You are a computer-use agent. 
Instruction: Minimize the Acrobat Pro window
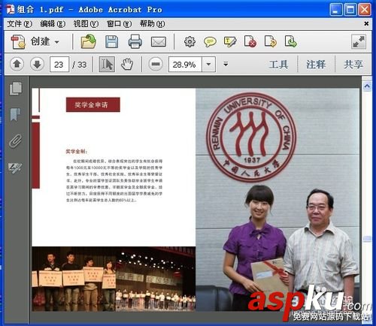coord(335,10)
